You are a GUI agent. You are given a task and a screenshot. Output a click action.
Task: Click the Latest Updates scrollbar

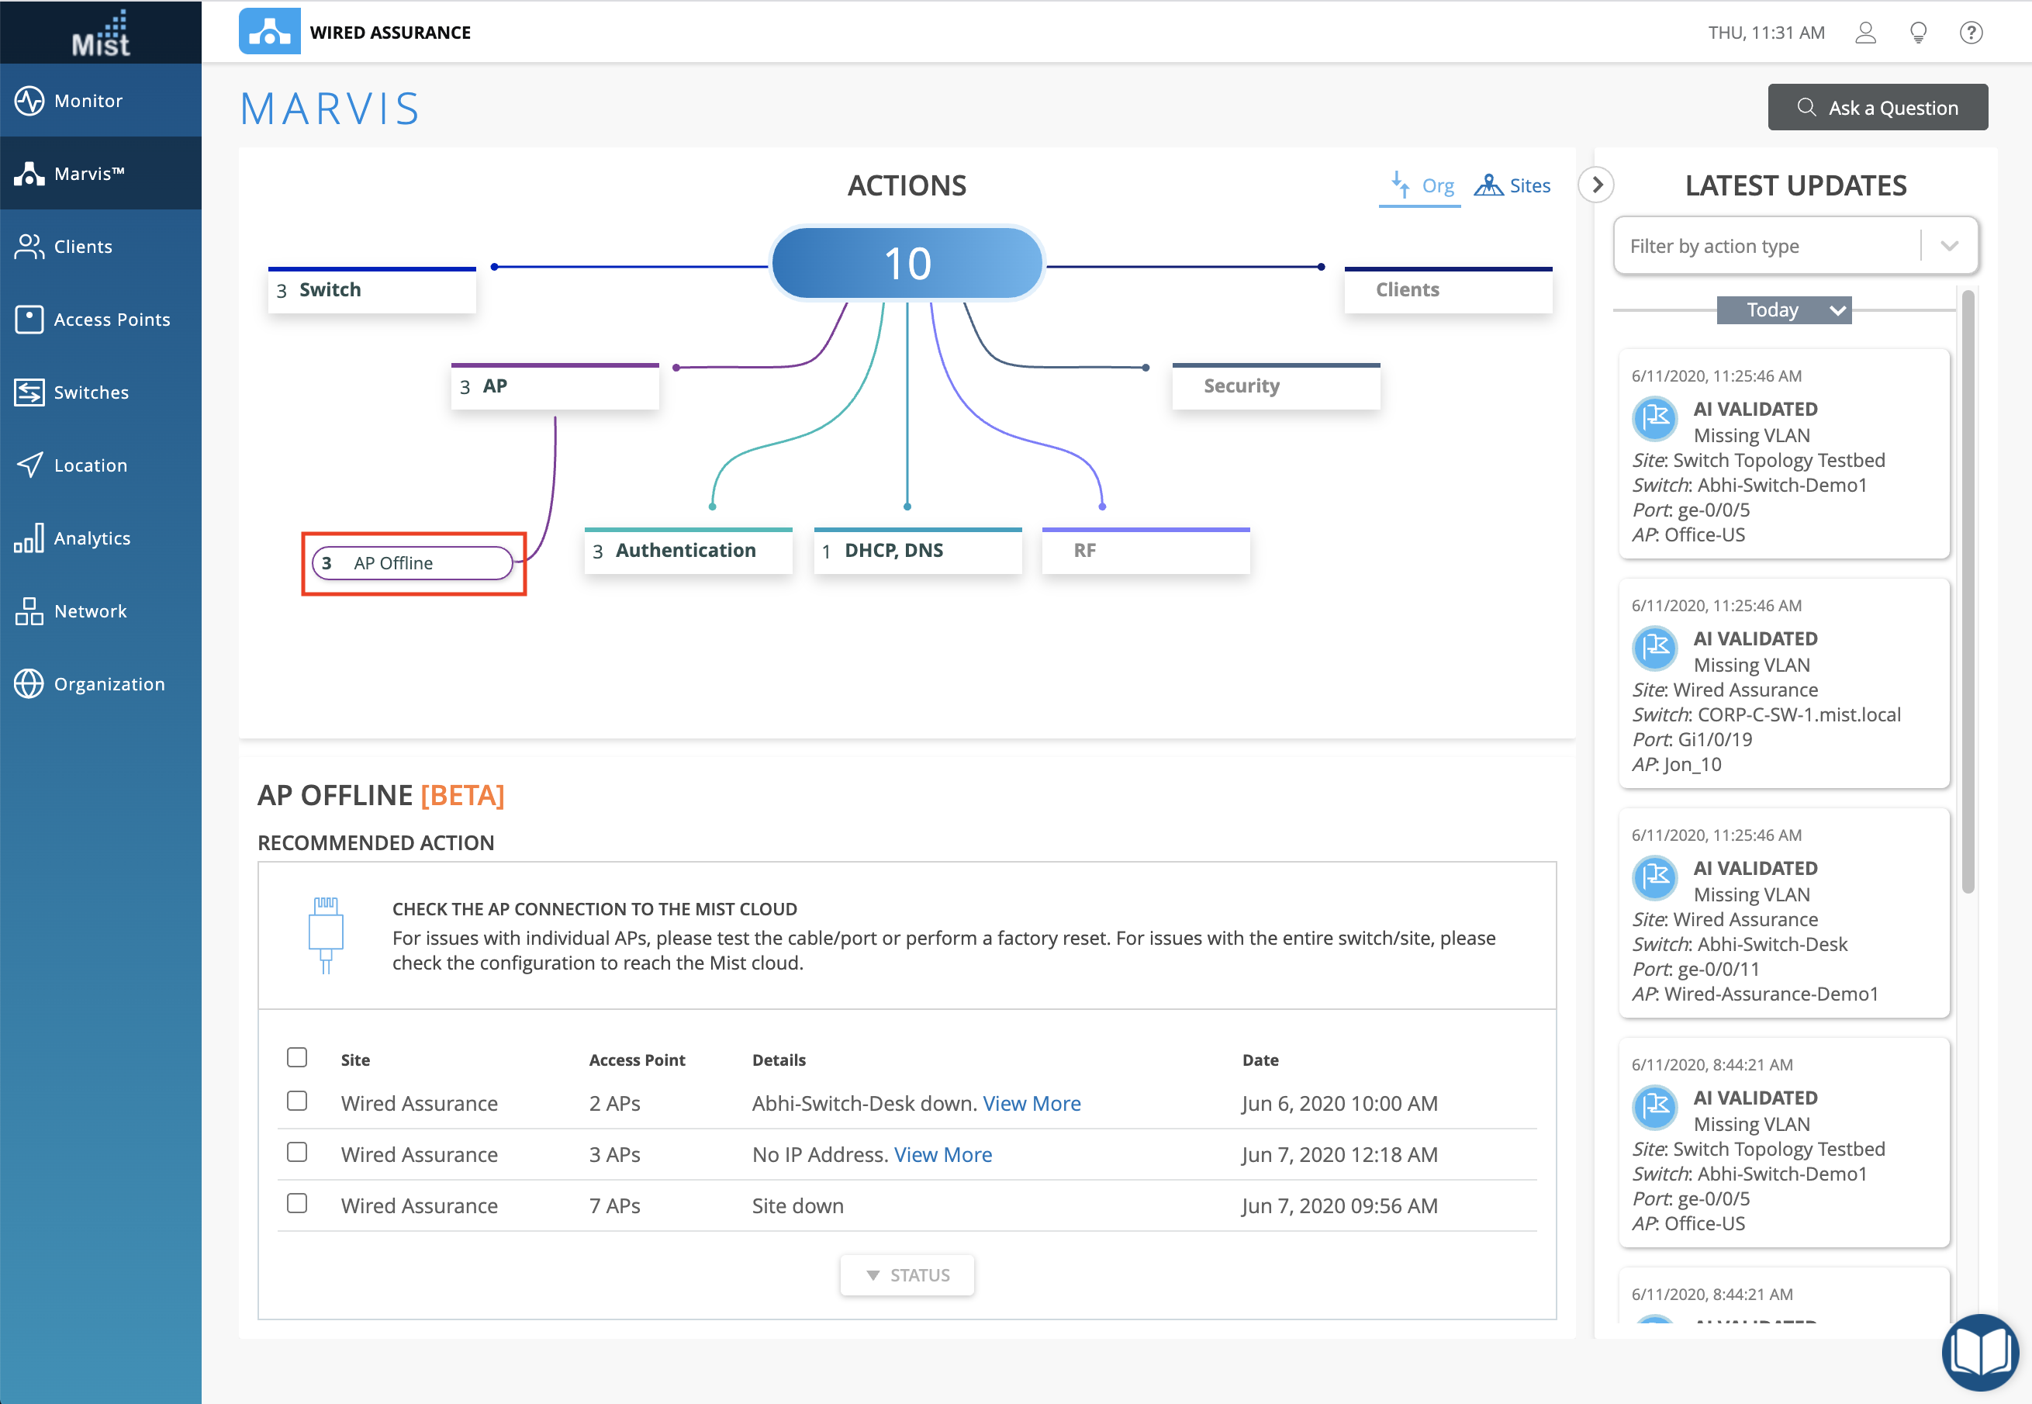[x=1968, y=591]
